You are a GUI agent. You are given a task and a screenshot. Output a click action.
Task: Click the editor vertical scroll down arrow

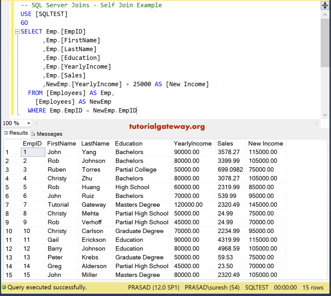click(x=325, y=115)
